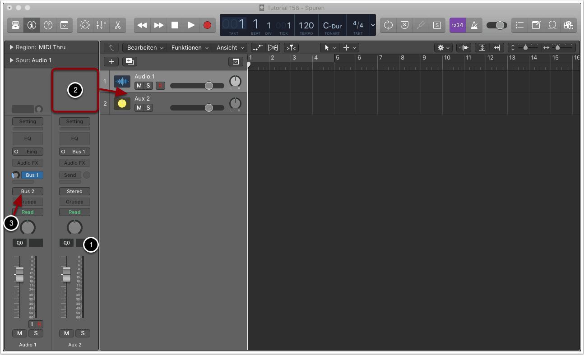The width and height of the screenshot is (584, 355).
Task: Solo the Aux 2 track in header
Action: pos(148,108)
